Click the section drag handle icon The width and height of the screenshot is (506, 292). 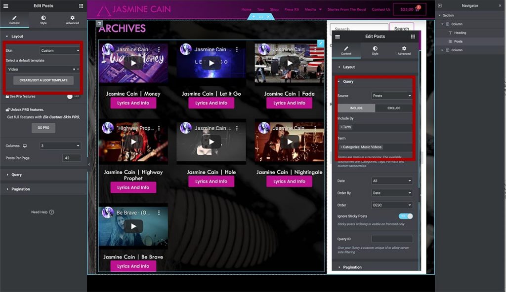coord(261,16)
